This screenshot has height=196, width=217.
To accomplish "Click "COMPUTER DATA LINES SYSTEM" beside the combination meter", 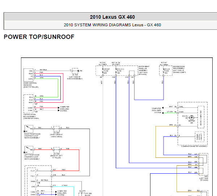I will coord(156,111).
